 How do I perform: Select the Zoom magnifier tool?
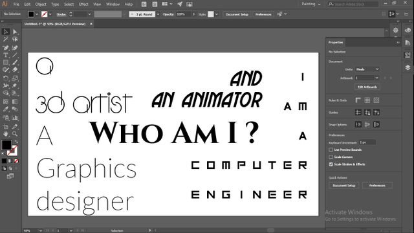pyautogui.click(x=15, y=134)
